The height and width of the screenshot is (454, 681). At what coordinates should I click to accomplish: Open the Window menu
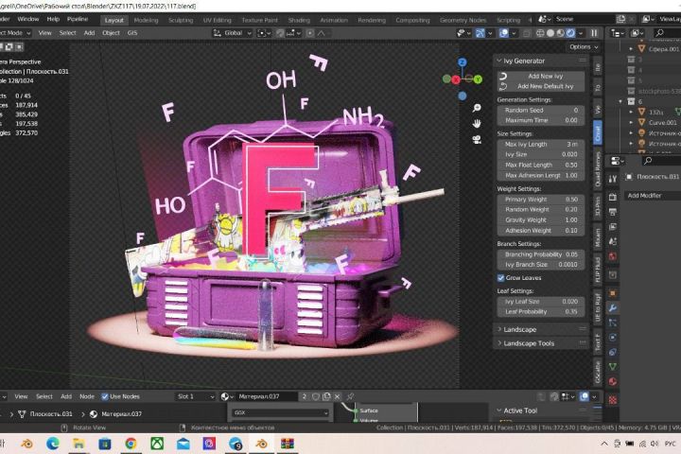click(28, 19)
